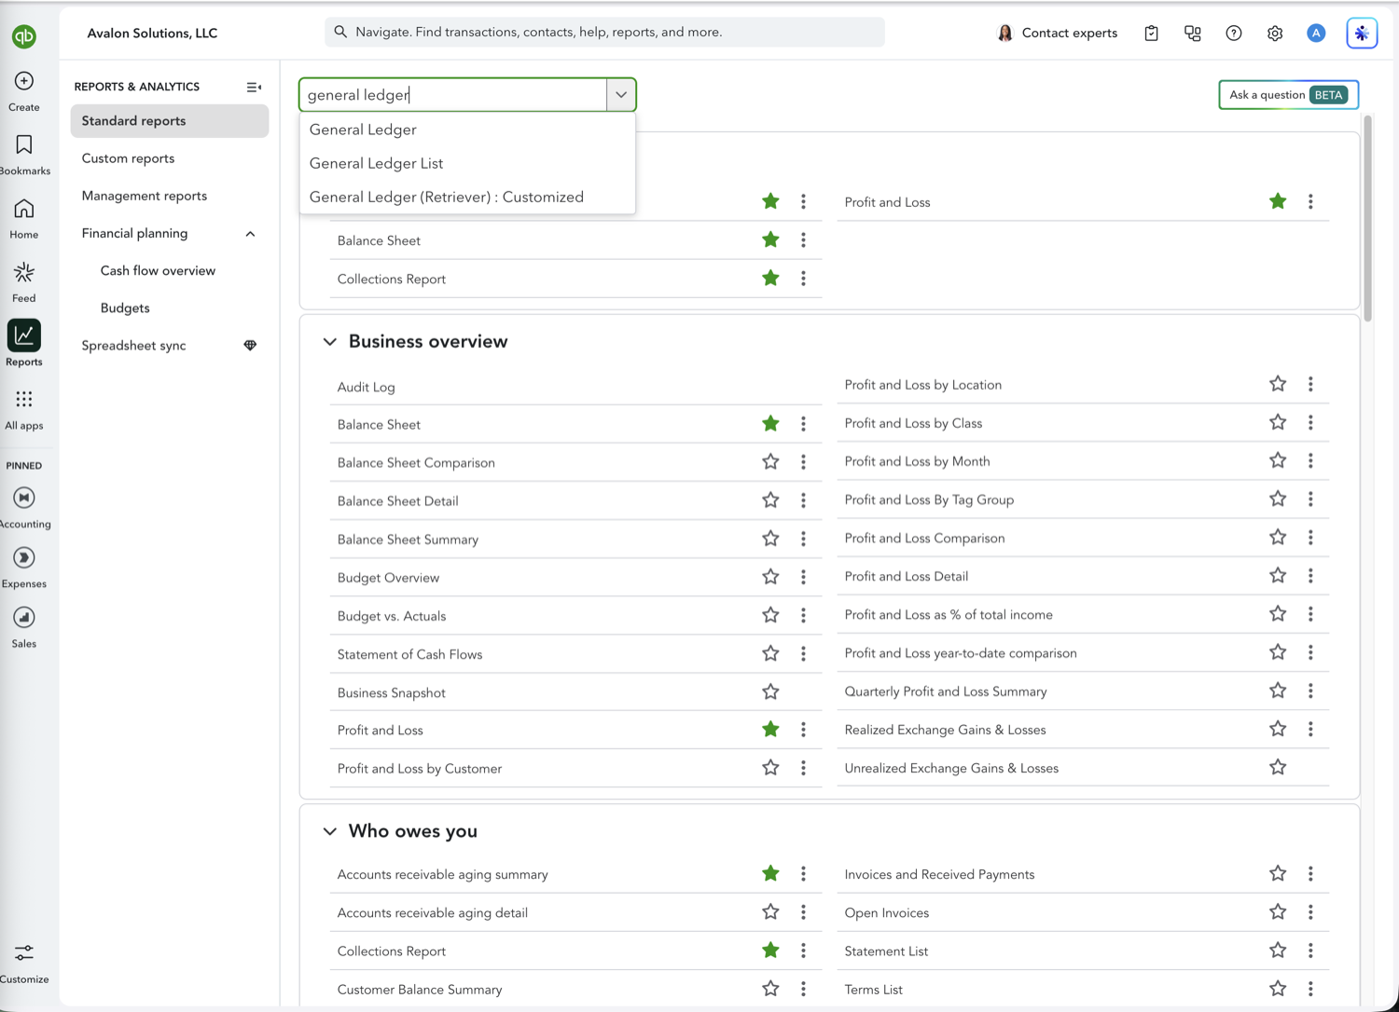This screenshot has height=1012, width=1399.
Task: Open more options for Profit and Loss by Location
Action: click(x=1310, y=384)
